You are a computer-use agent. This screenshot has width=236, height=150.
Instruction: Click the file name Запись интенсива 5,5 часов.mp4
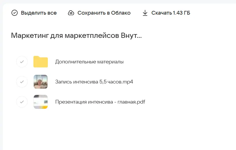click(x=94, y=82)
